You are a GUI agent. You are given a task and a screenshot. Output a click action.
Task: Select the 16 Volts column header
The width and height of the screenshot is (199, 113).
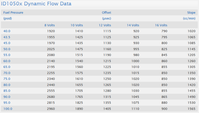161,25
